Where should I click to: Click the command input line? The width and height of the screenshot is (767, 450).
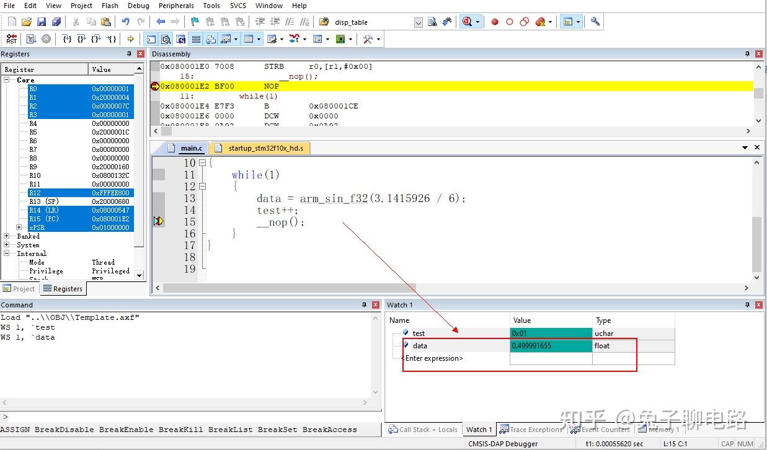pos(191,417)
